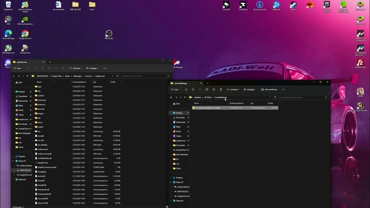Open three-dots more menu in assettocorsa window
The width and height of the screenshot is (370, 208).
(105, 68)
